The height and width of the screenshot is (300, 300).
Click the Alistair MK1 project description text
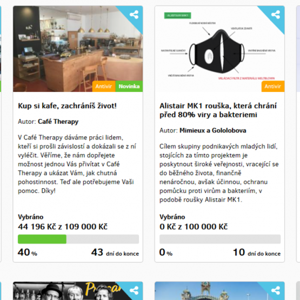(219, 173)
